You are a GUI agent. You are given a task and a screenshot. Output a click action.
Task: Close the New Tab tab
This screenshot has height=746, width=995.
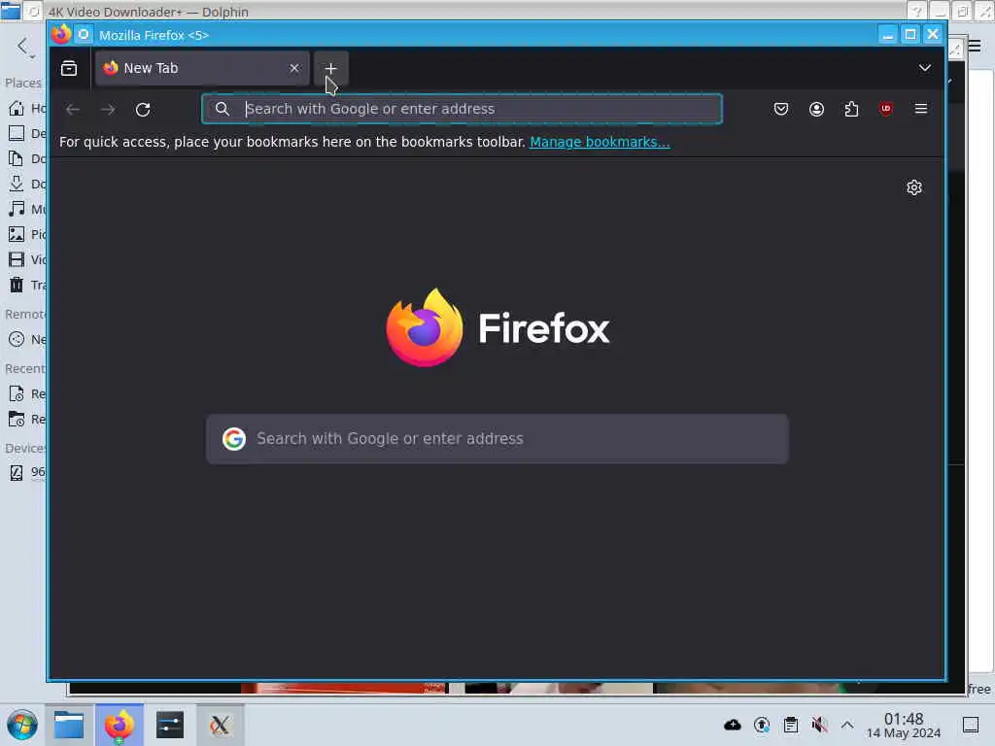pos(294,68)
